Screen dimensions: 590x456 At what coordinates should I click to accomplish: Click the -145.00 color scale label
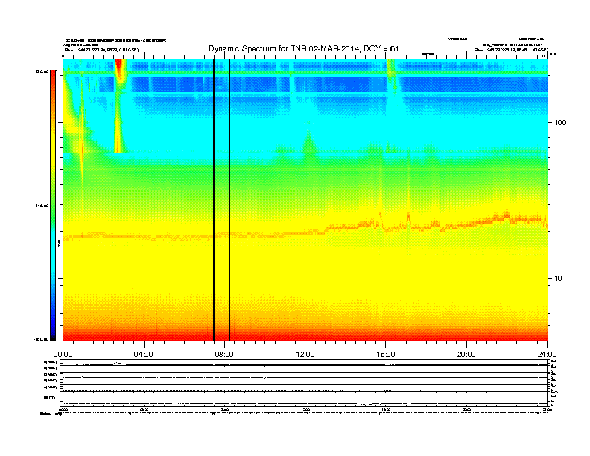pos(41,206)
